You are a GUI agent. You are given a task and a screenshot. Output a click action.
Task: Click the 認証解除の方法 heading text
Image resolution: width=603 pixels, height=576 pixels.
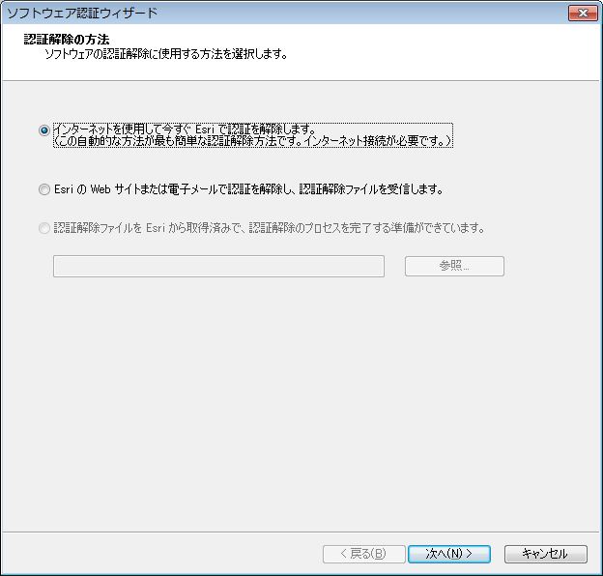point(67,40)
